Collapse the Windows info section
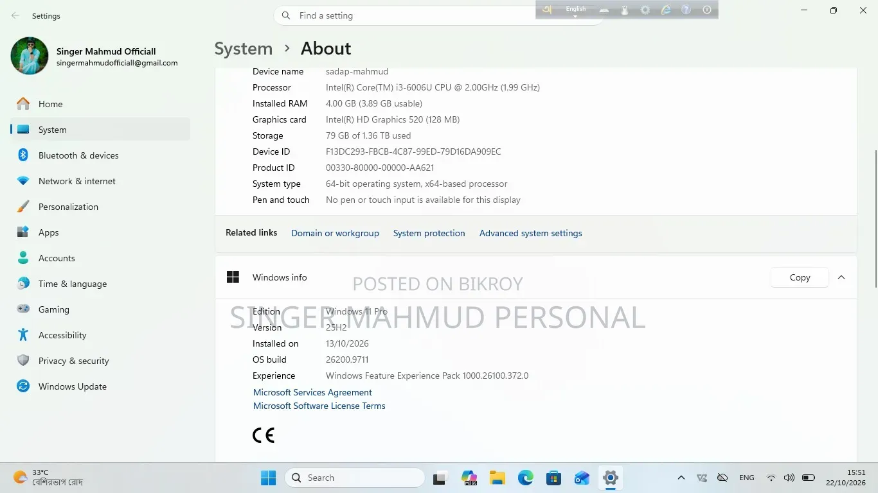Image resolution: width=878 pixels, height=493 pixels. [x=841, y=277]
